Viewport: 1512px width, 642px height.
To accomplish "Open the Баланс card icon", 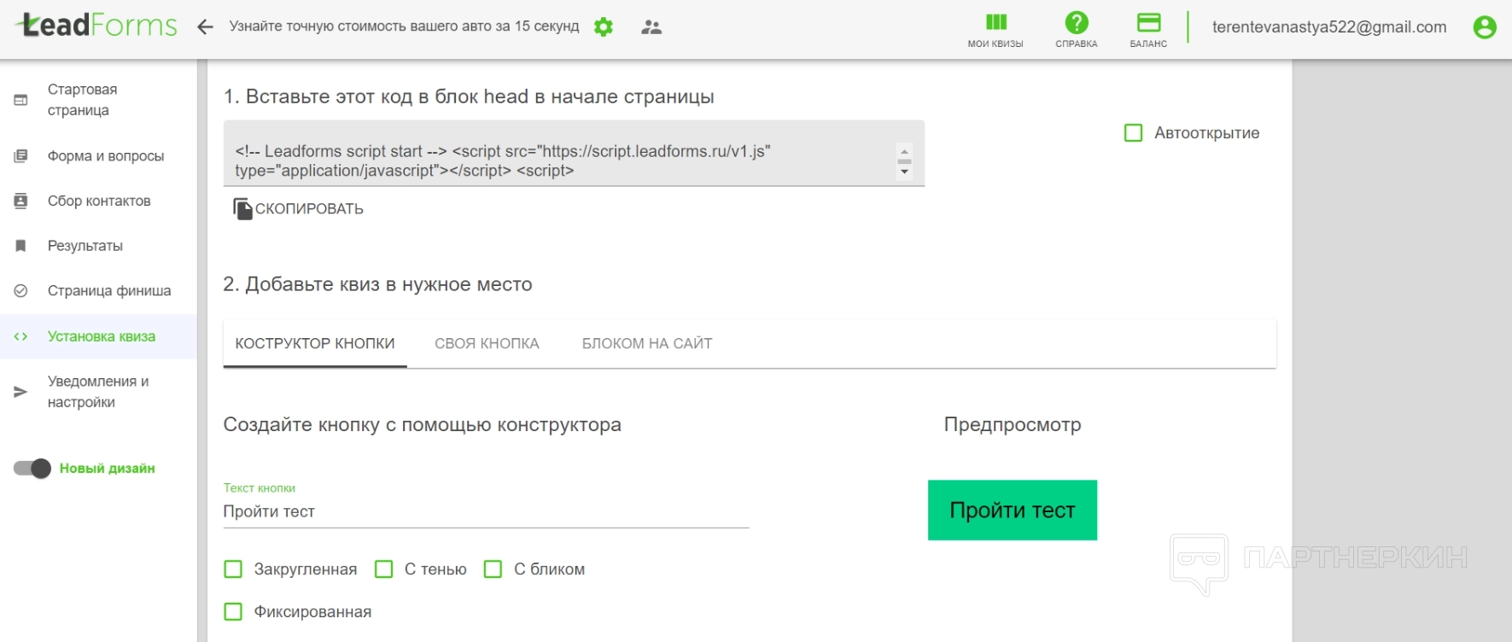I will tap(1148, 29).
